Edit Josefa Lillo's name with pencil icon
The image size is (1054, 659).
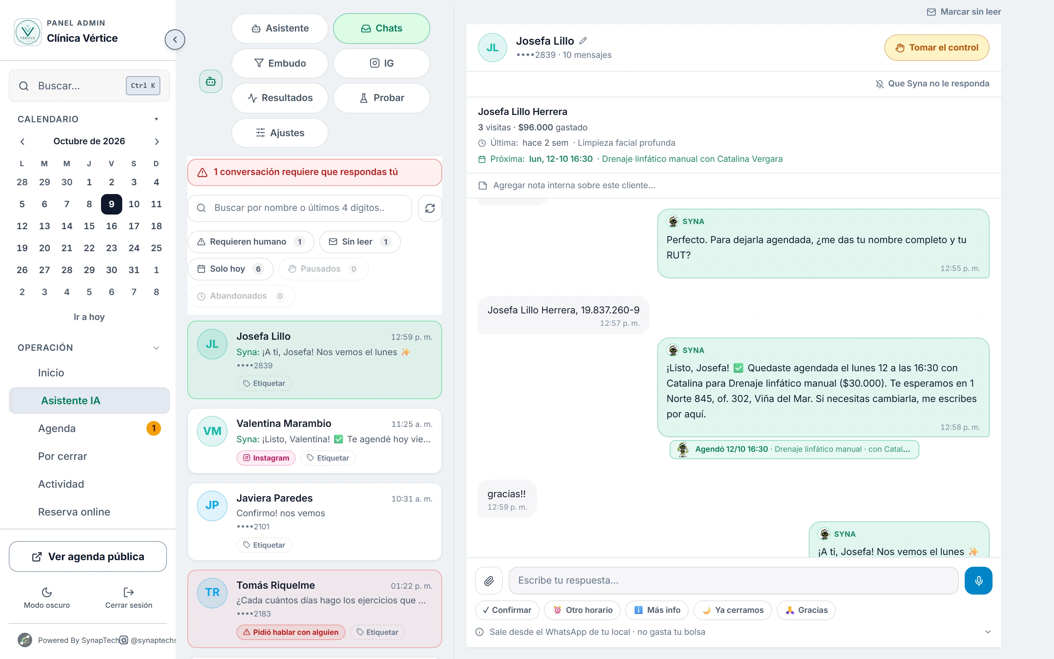click(583, 41)
